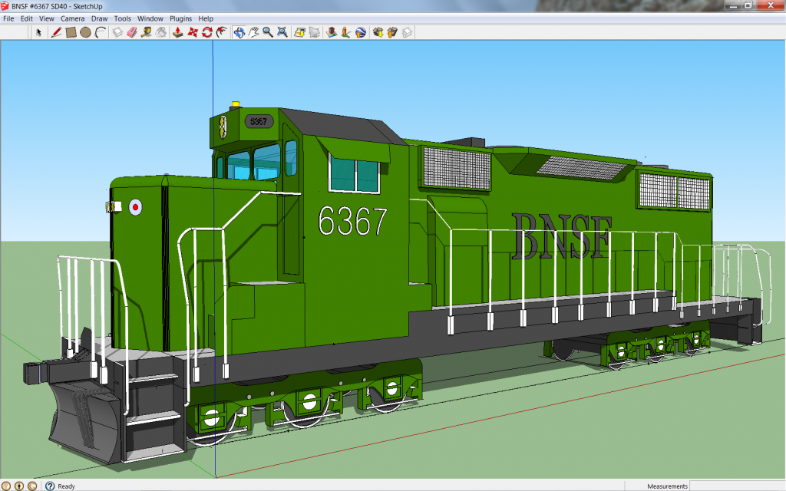This screenshot has width=786, height=491.
Task: Choose the Line pencil tool
Action: pyautogui.click(x=56, y=32)
